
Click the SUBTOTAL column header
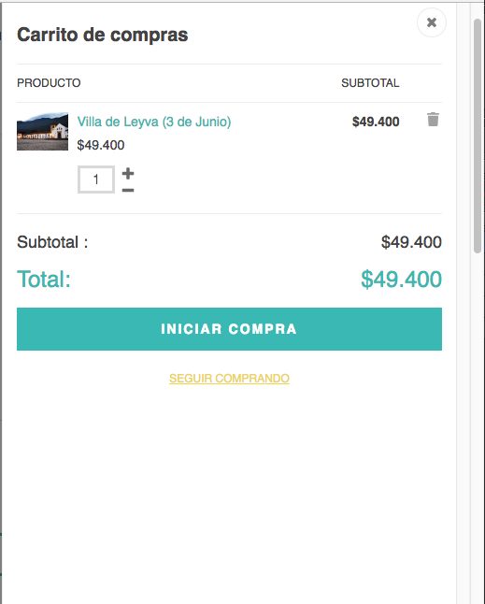point(370,83)
